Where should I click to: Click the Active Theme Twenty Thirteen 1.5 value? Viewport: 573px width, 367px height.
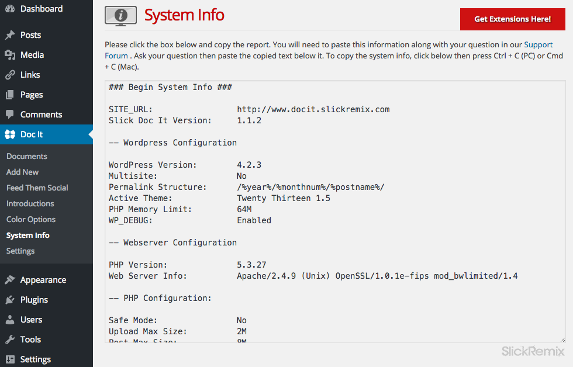click(284, 198)
